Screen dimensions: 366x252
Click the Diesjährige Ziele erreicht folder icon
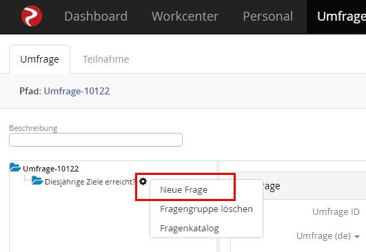coord(37,180)
